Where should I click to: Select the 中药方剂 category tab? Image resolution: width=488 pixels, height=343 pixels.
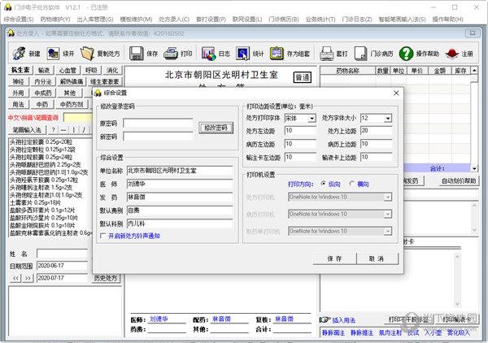click(72, 105)
